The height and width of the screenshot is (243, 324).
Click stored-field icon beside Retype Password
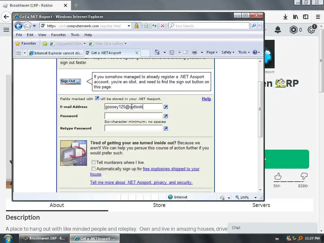(x=166, y=128)
